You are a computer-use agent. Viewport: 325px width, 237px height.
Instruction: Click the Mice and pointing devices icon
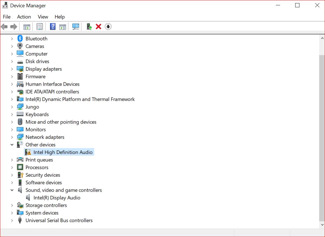pos(20,122)
